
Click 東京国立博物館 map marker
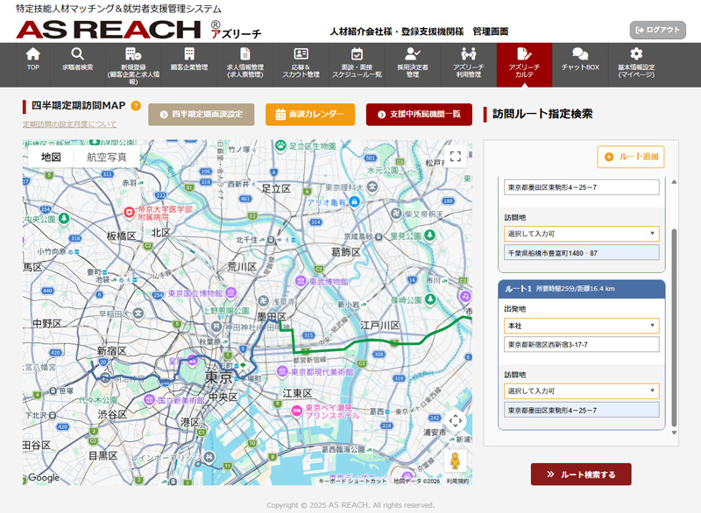pos(231,293)
